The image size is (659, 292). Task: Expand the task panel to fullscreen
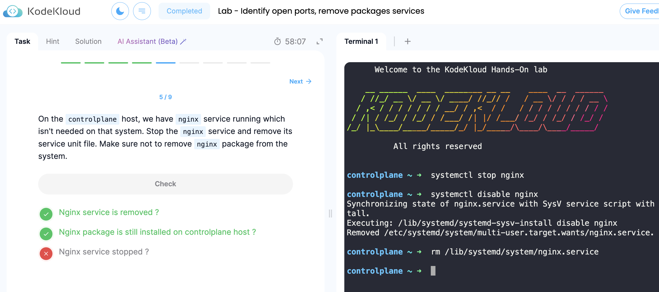point(320,41)
